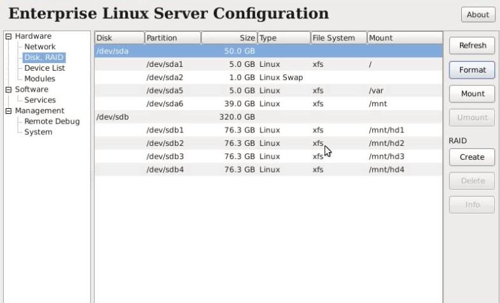Select the /dev/sdb disk row

(x=268, y=117)
